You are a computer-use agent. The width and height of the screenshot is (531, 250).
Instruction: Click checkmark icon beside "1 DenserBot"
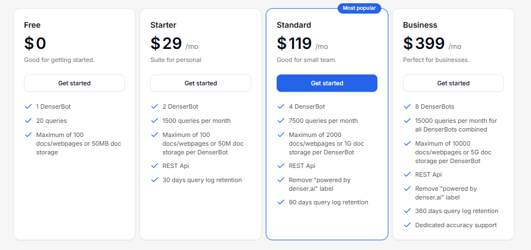(28, 107)
